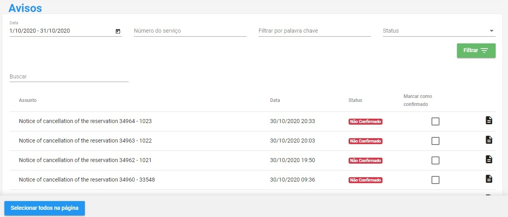Expand the Status dropdown arrow

[x=491, y=31]
